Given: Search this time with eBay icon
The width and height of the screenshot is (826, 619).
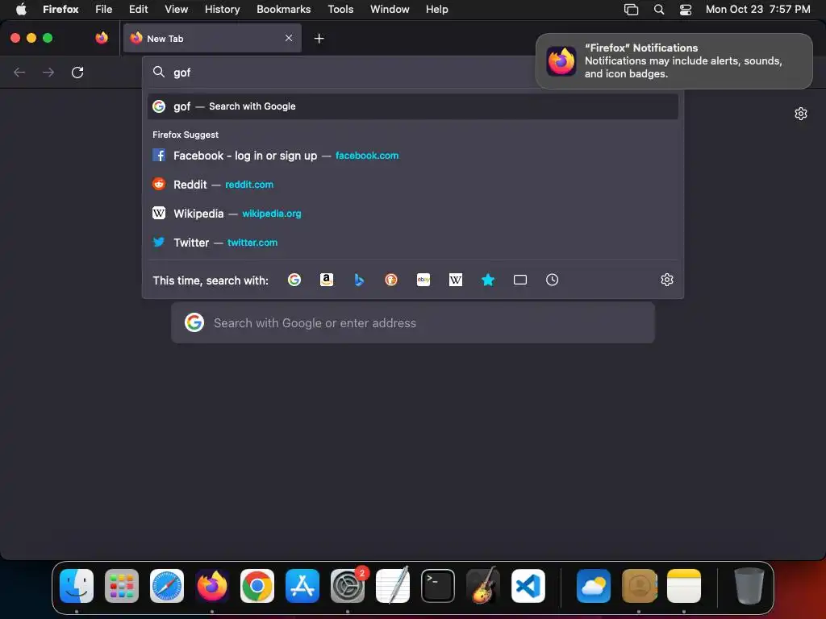Looking at the screenshot, I should [423, 280].
